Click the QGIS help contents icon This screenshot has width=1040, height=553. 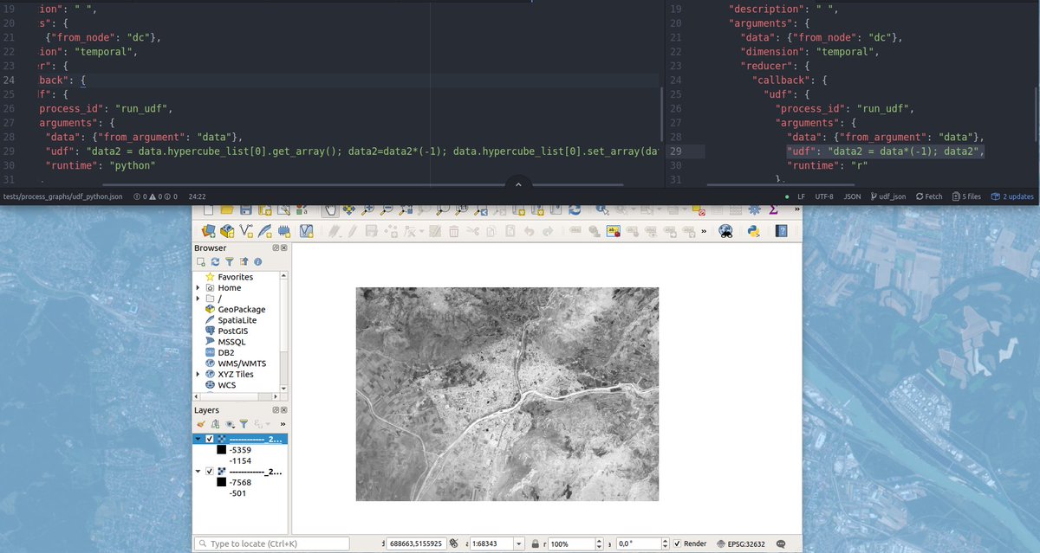coord(781,230)
